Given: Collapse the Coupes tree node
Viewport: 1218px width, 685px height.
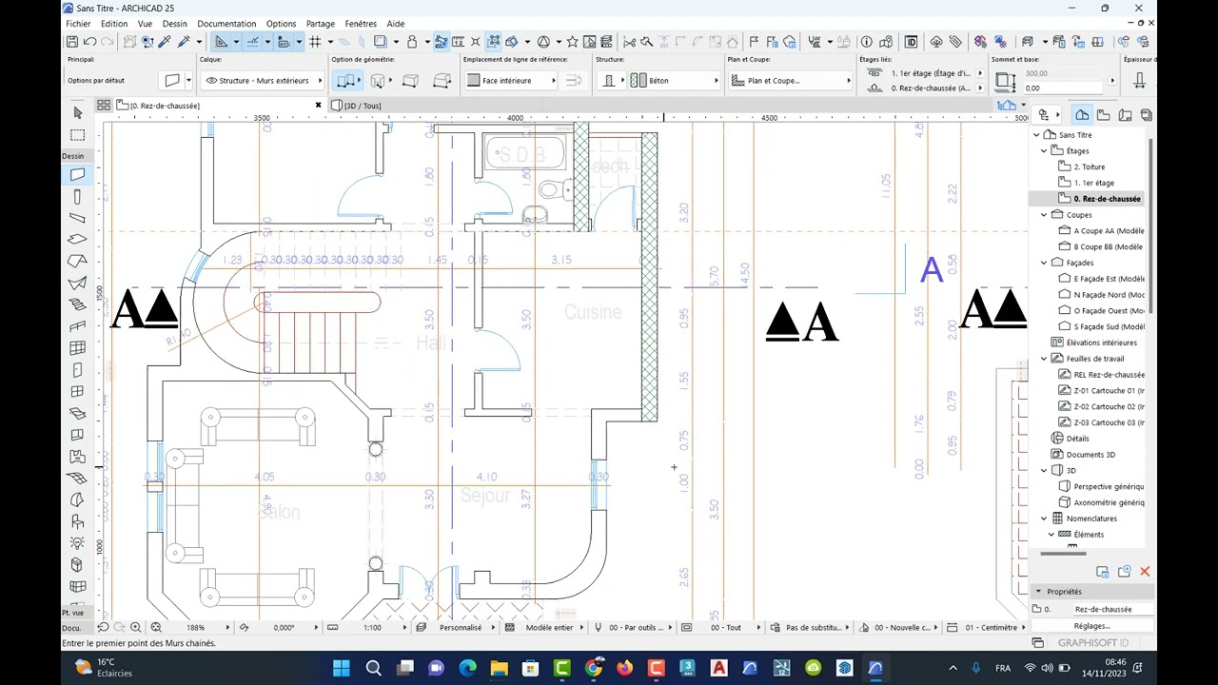Looking at the screenshot, I should click(x=1044, y=215).
